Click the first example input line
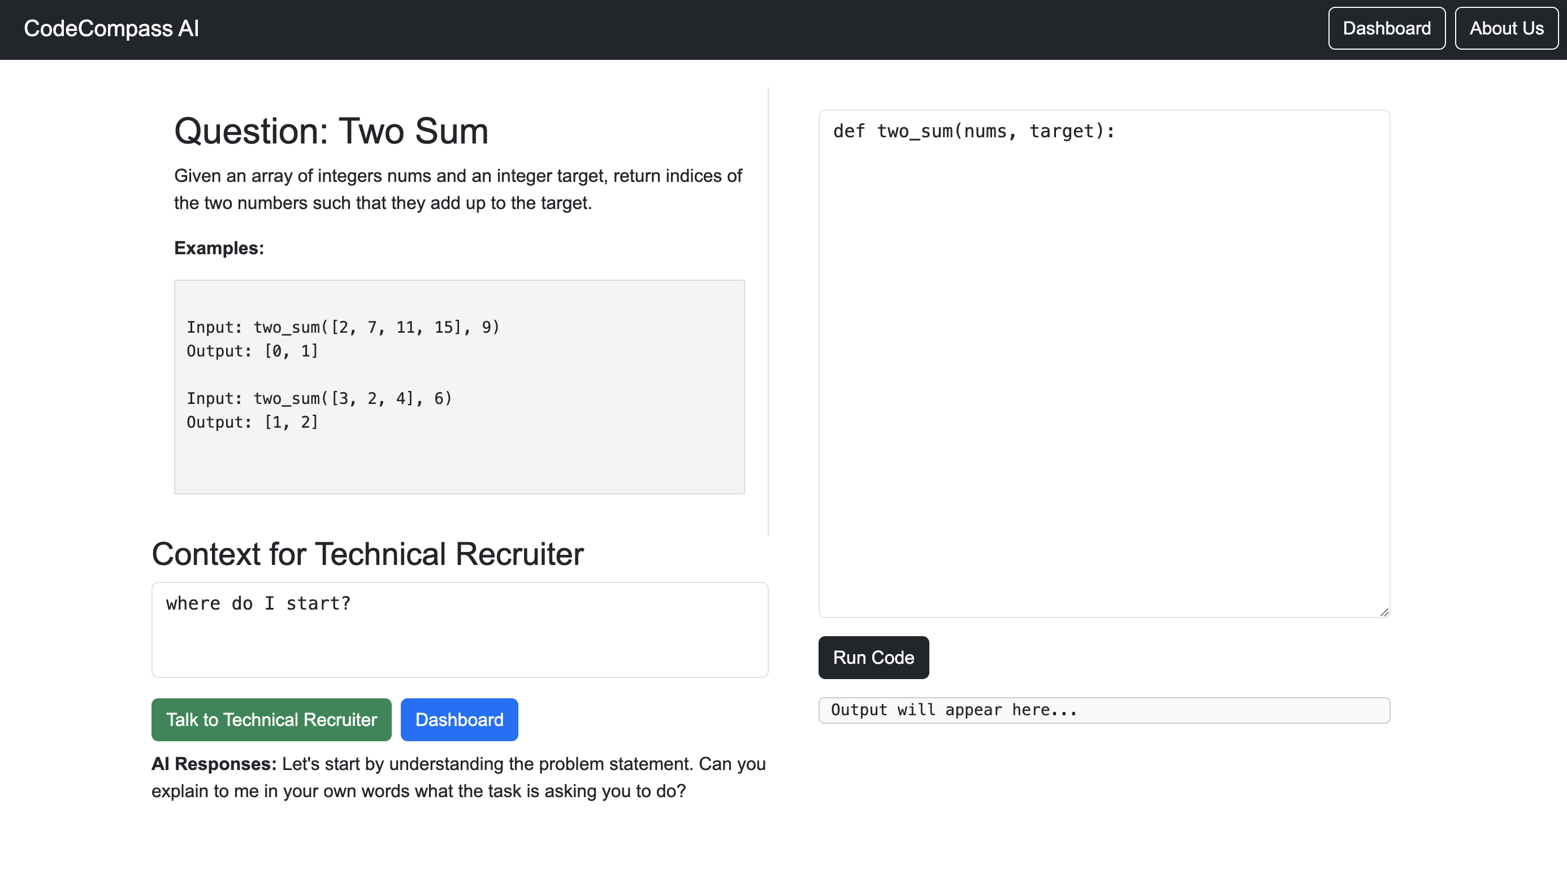This screenshot has width=1567, height=887. pos(343,327)
